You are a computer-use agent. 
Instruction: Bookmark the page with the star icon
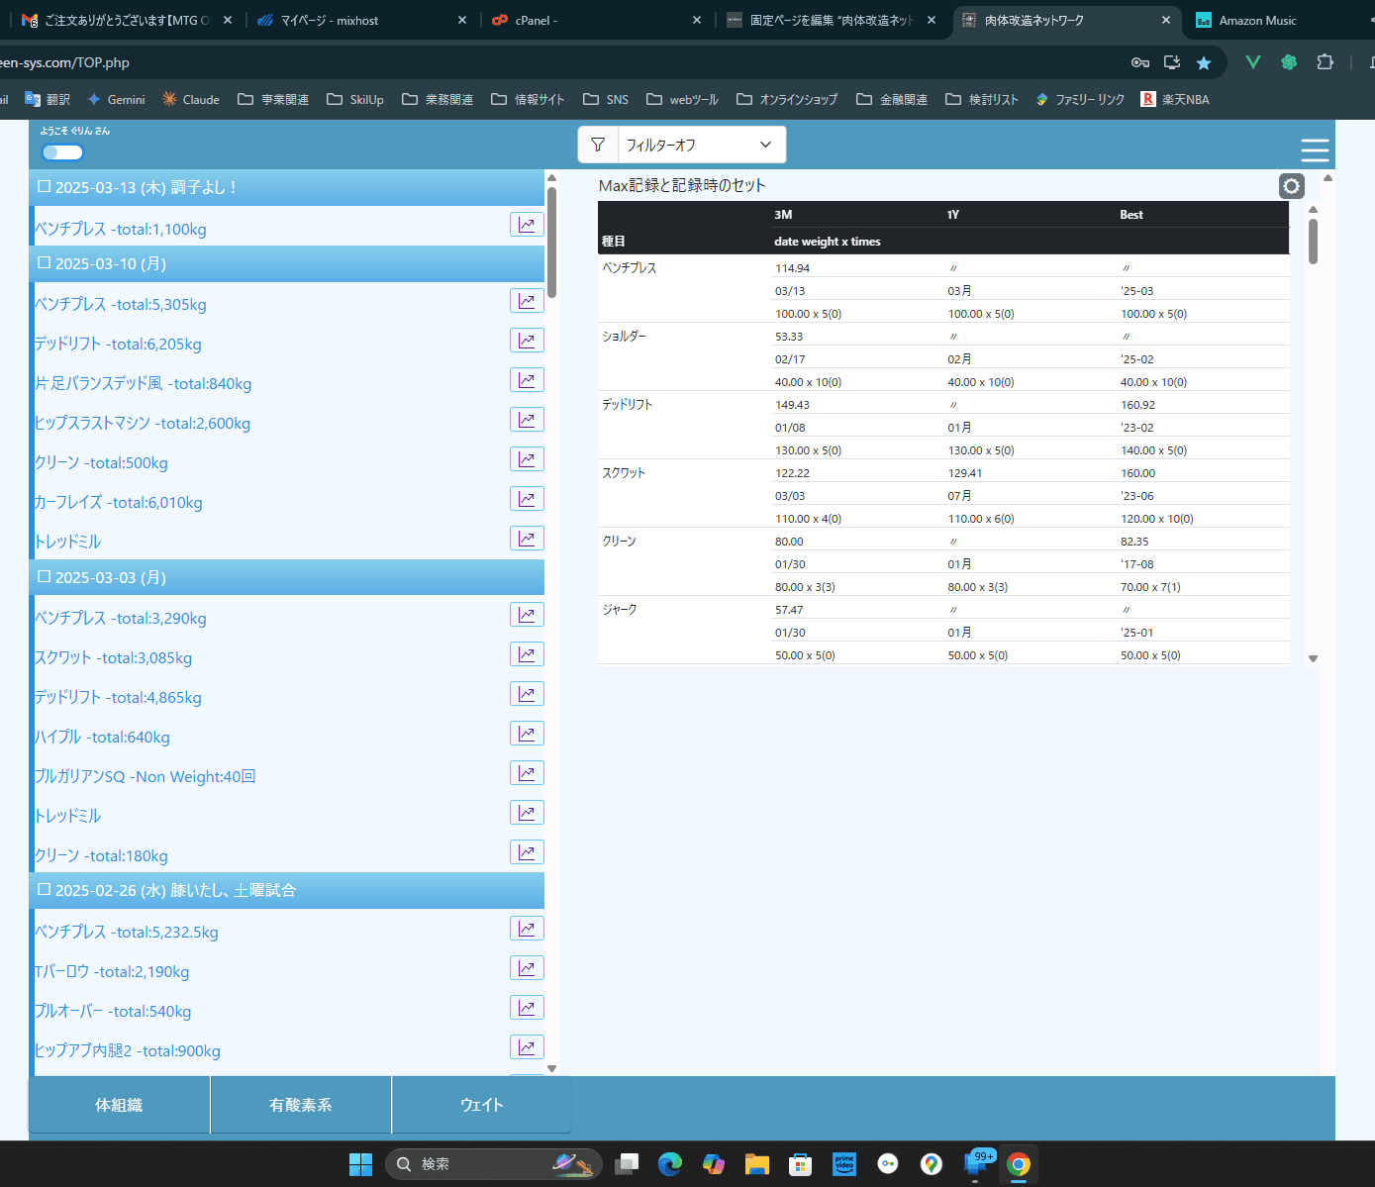1203,62
